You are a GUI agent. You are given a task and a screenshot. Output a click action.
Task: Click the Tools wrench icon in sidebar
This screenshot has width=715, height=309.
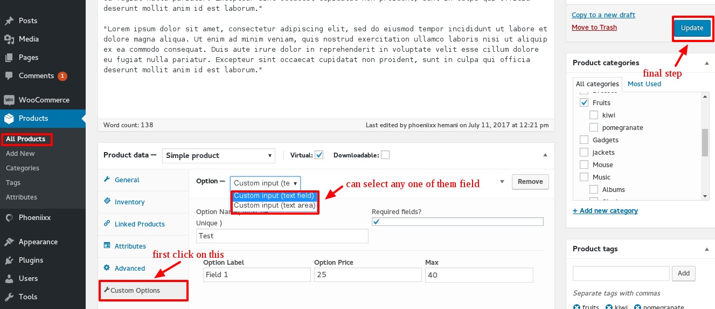(9, 297)
